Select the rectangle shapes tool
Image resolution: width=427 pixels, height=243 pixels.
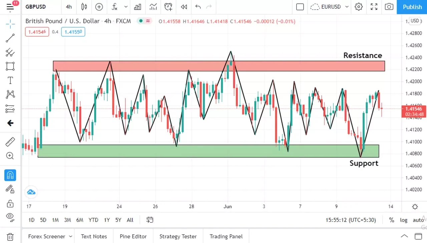(10, 66)
